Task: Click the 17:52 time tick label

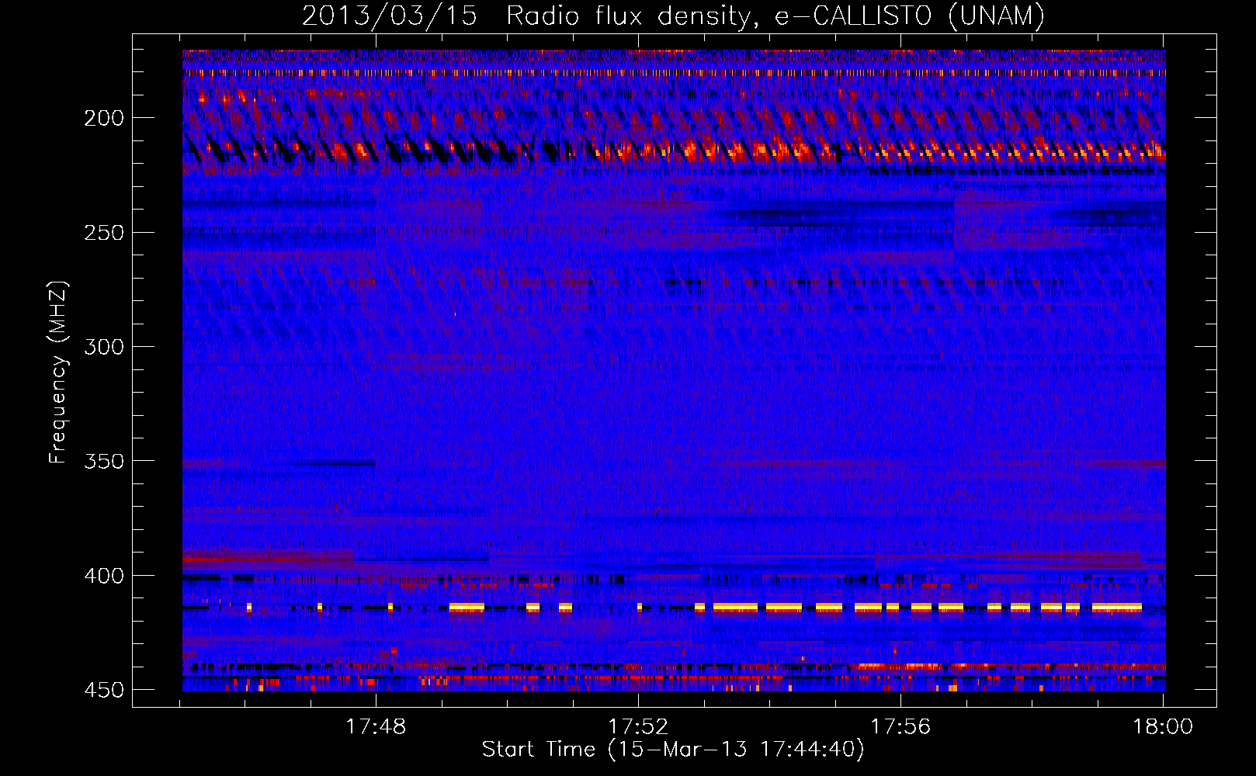Action: 638,727
